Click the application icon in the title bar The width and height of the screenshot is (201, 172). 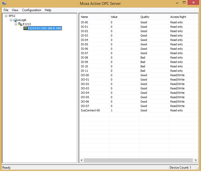pyautogui.click(x=4, y=3)
